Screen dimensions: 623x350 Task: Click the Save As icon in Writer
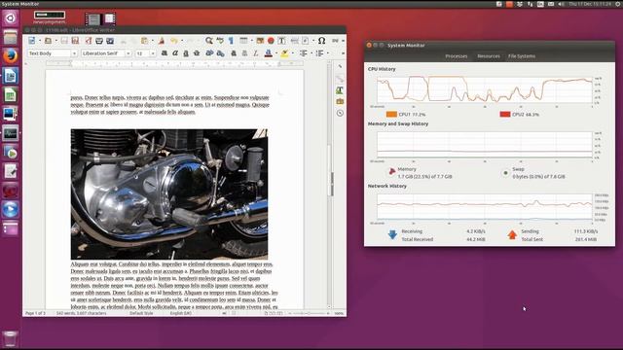pos(75,41)
